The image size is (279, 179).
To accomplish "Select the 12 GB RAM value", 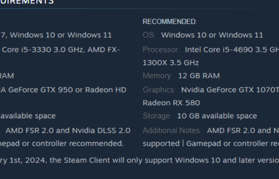I will (199, 76).
